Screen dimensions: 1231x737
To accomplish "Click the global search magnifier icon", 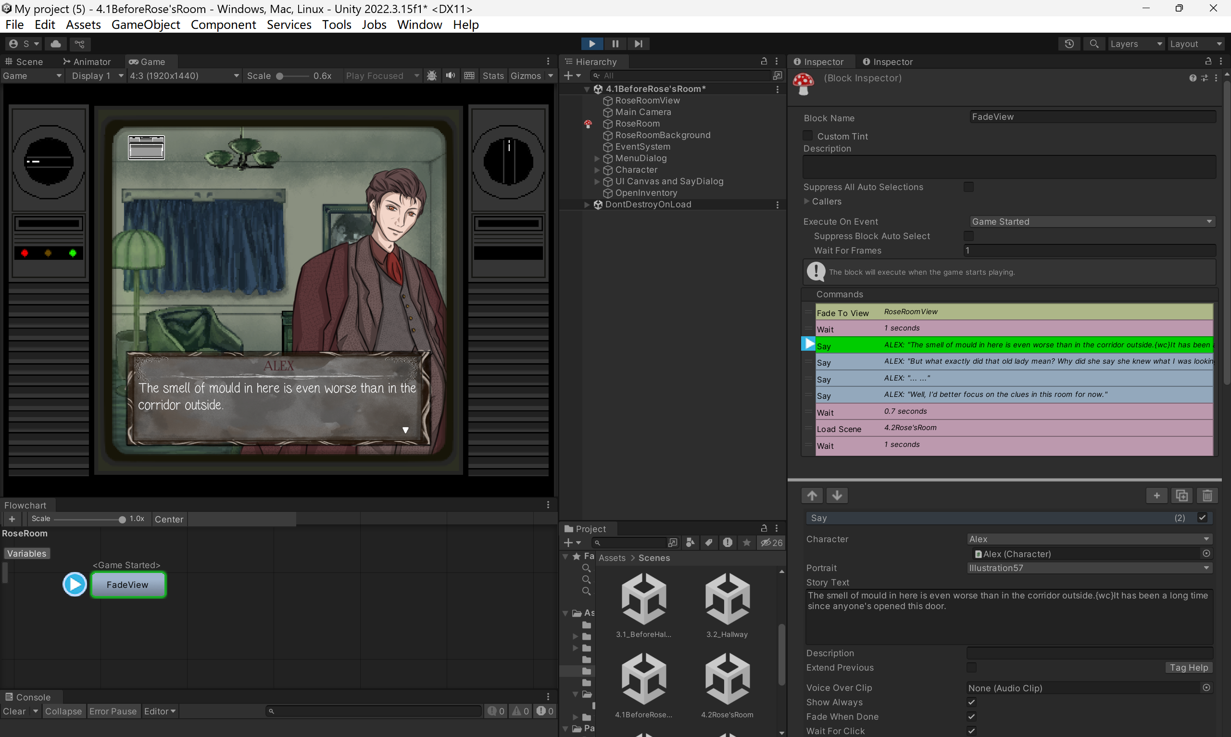I will click(x=1094, y=44).
